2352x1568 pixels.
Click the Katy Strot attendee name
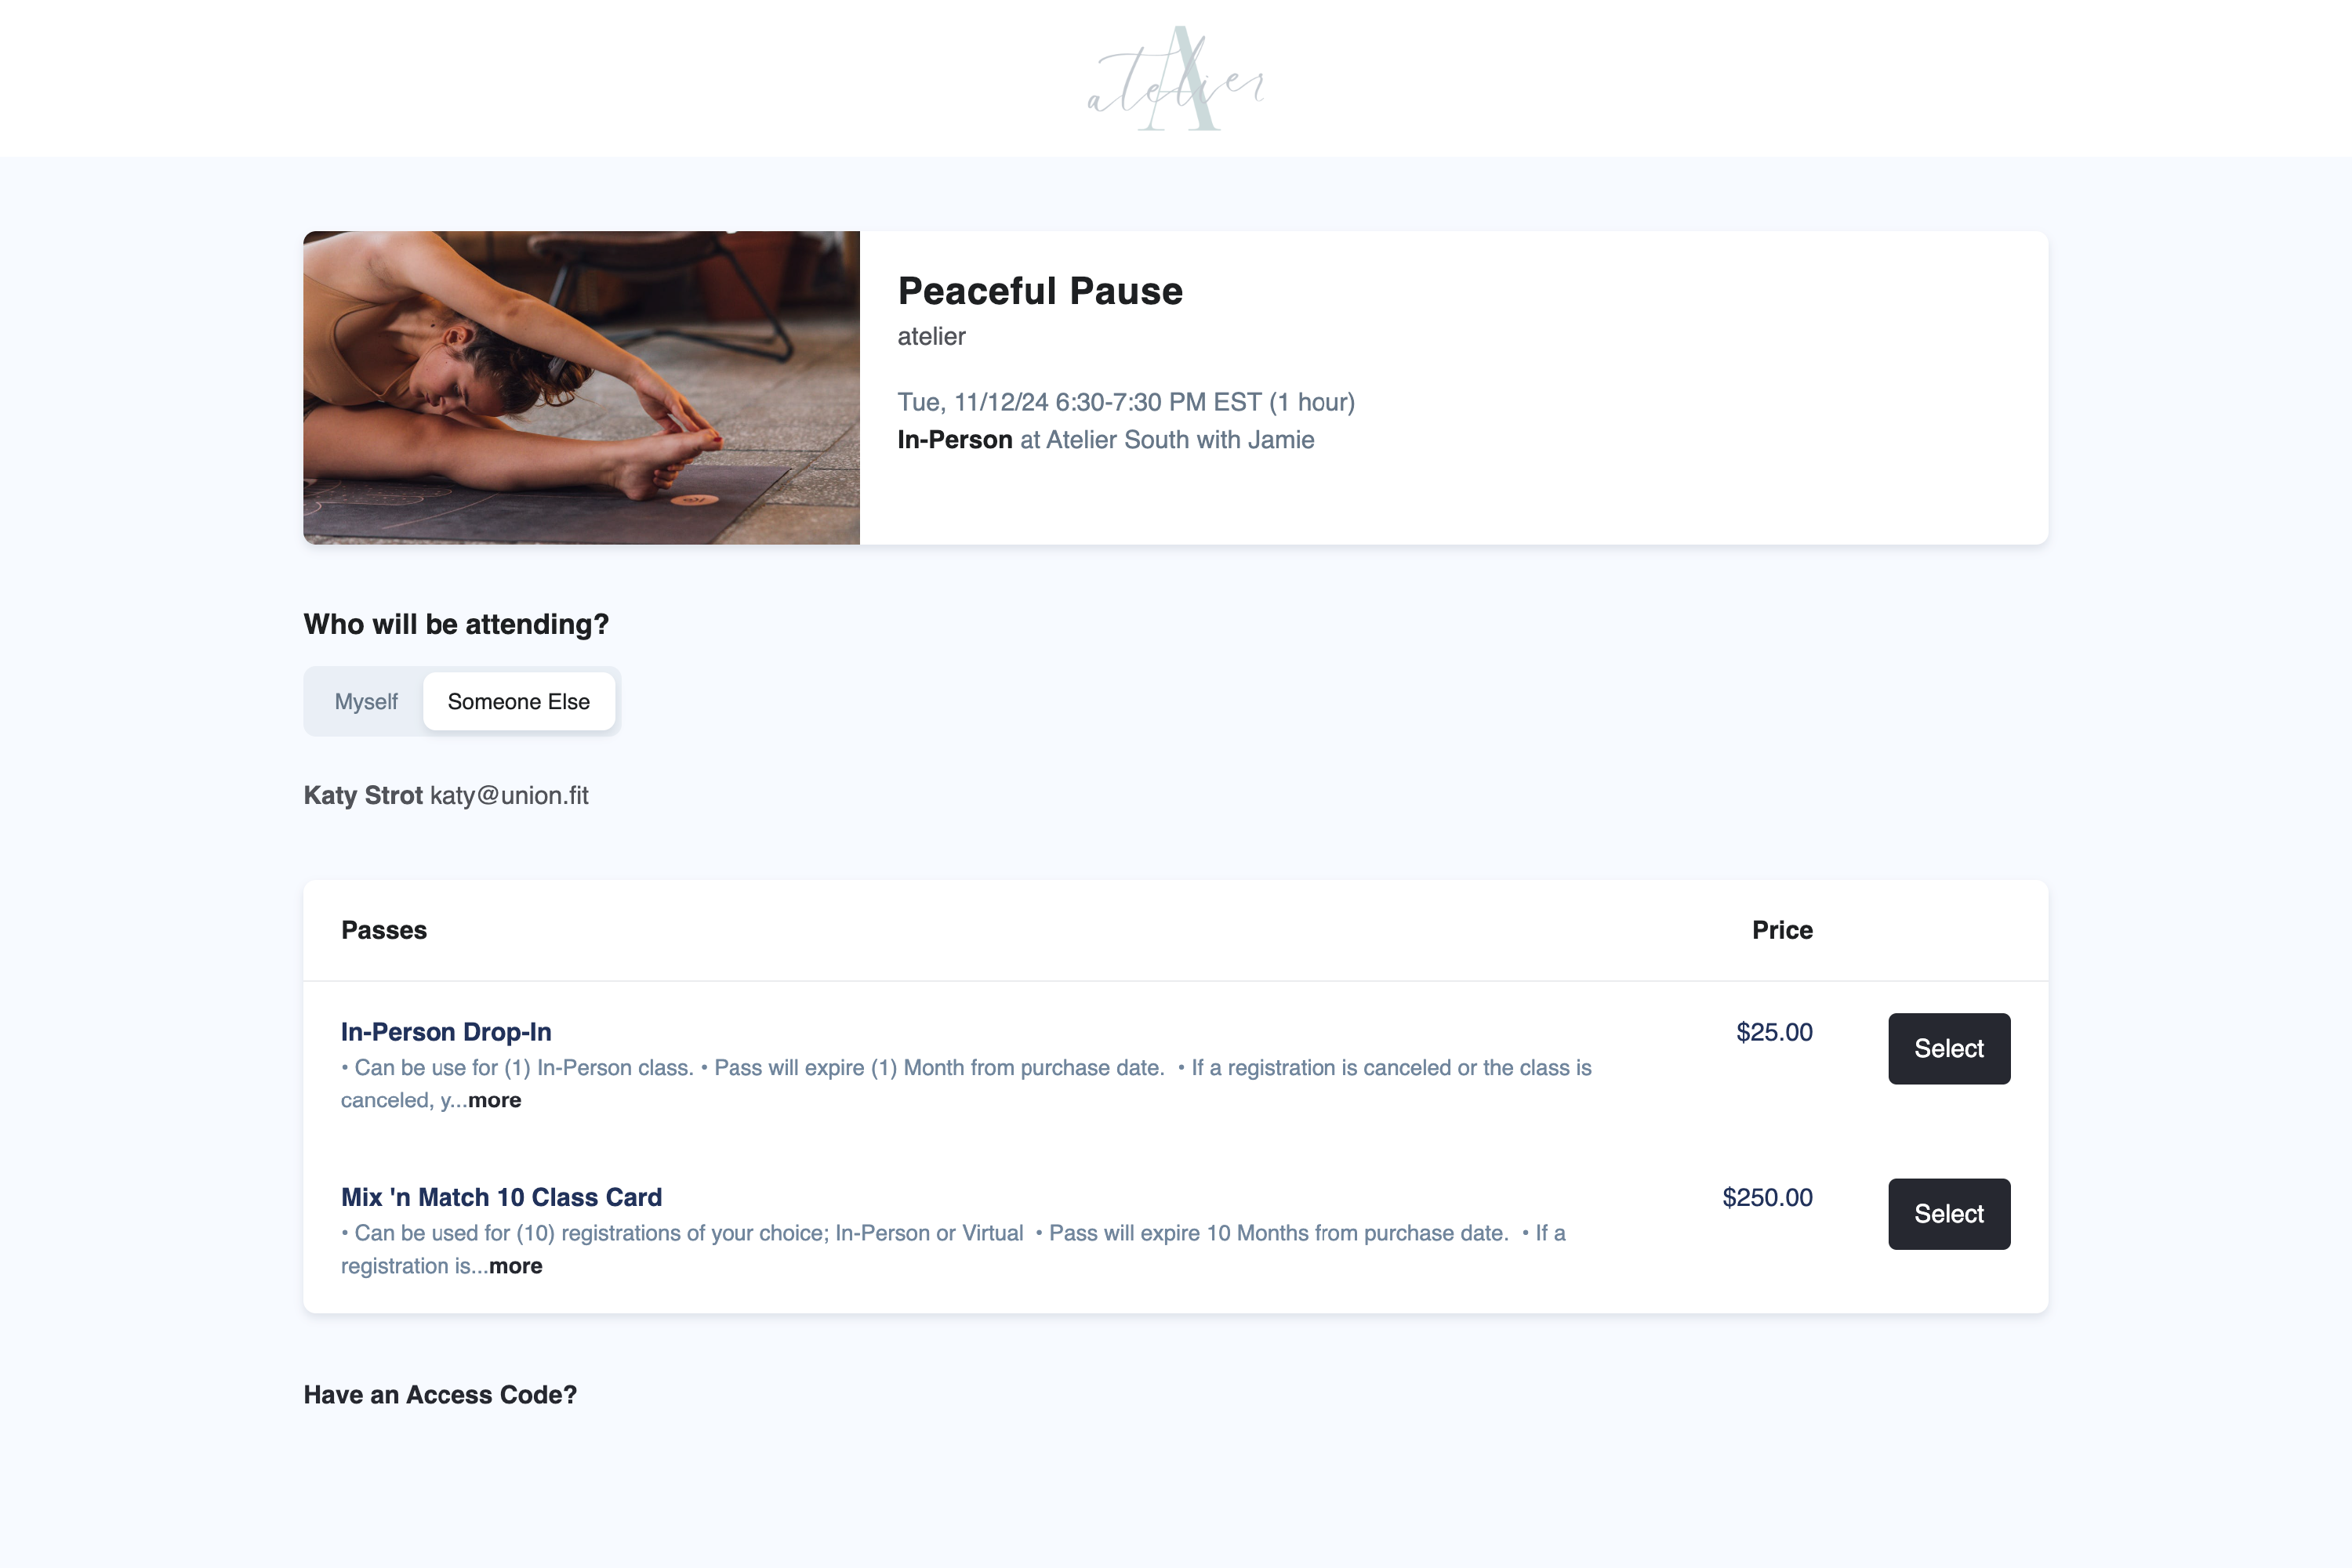pos(363,796)
